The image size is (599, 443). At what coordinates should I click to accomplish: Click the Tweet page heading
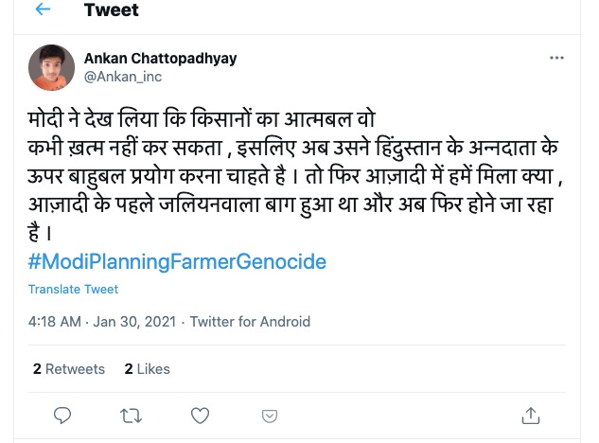111,11
